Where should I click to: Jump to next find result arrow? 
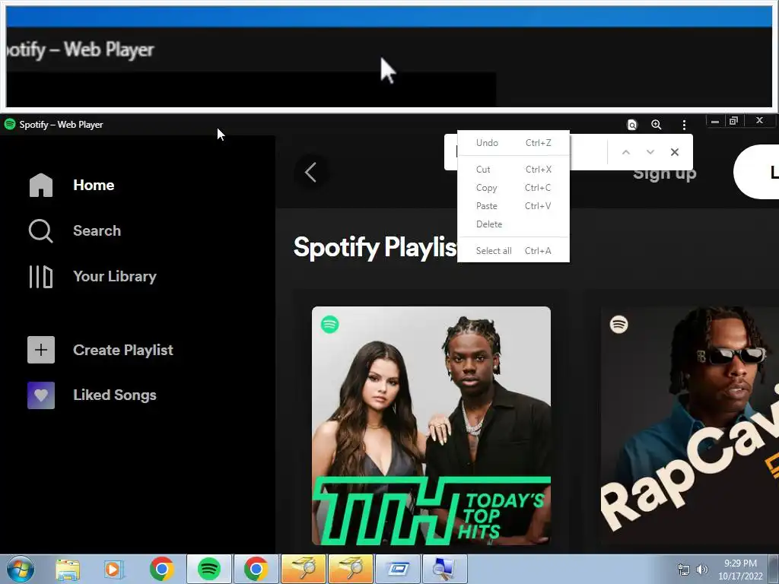tap(650, 152)
